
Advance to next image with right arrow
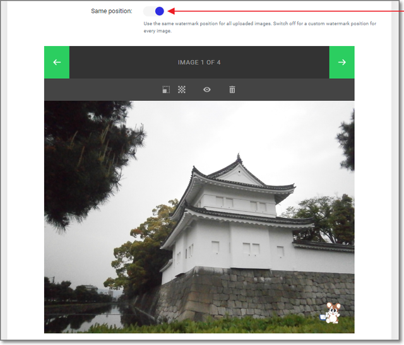pyautogui.click(x=342, y=62)
